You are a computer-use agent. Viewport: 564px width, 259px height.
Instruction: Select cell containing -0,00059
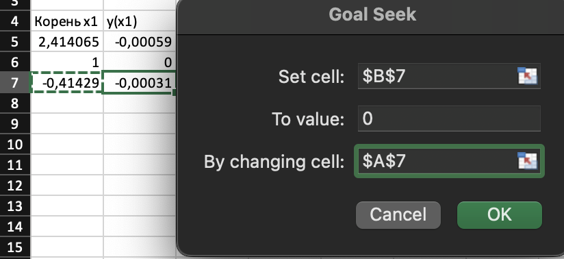[x=140, y=42]
